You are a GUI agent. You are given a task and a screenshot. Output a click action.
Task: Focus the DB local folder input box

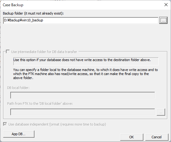83,95
